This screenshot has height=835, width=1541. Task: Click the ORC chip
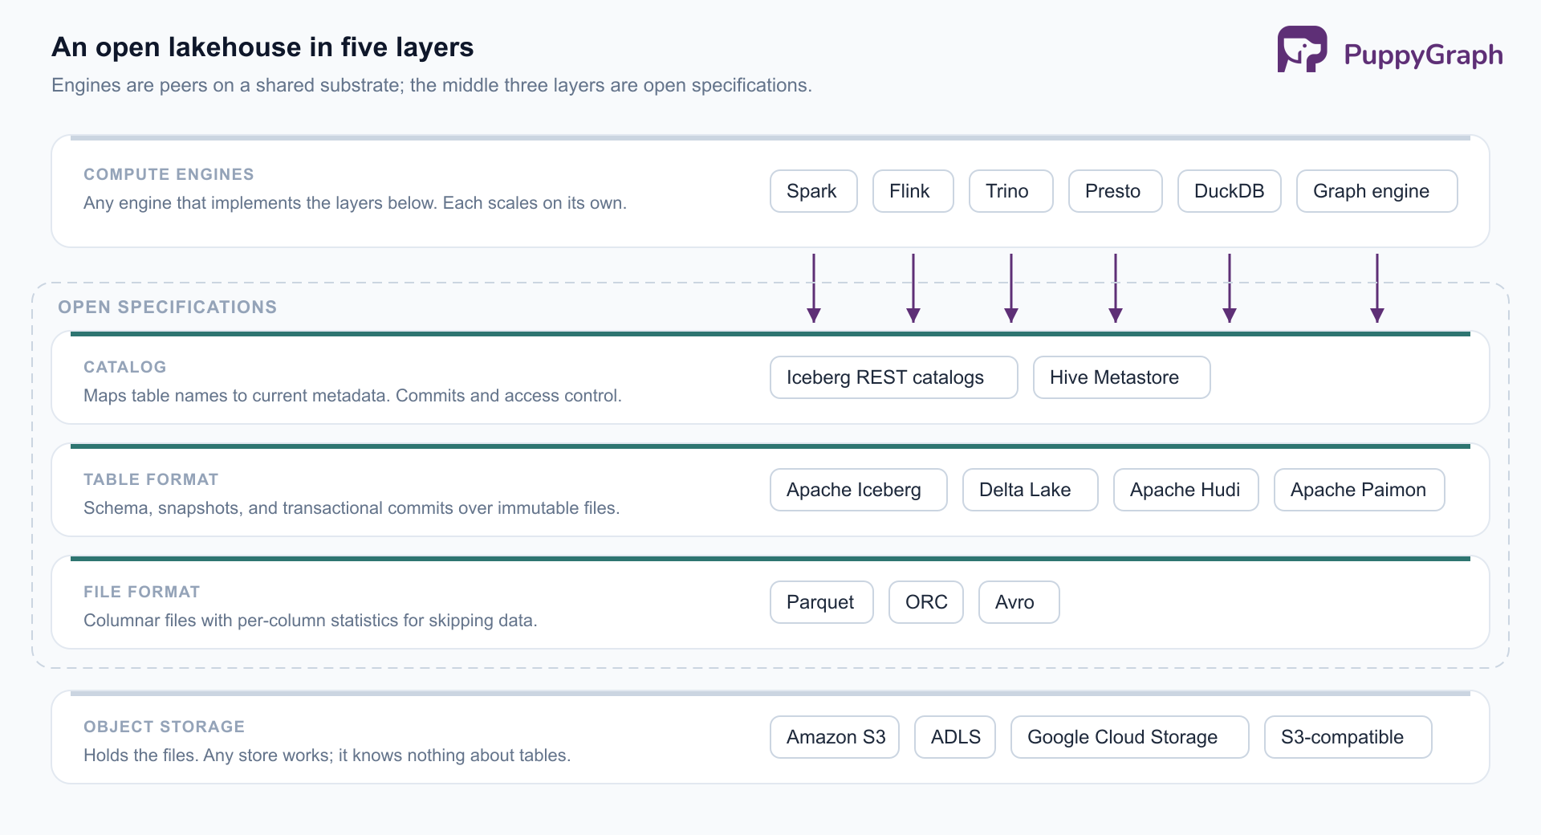coord(926,602)
